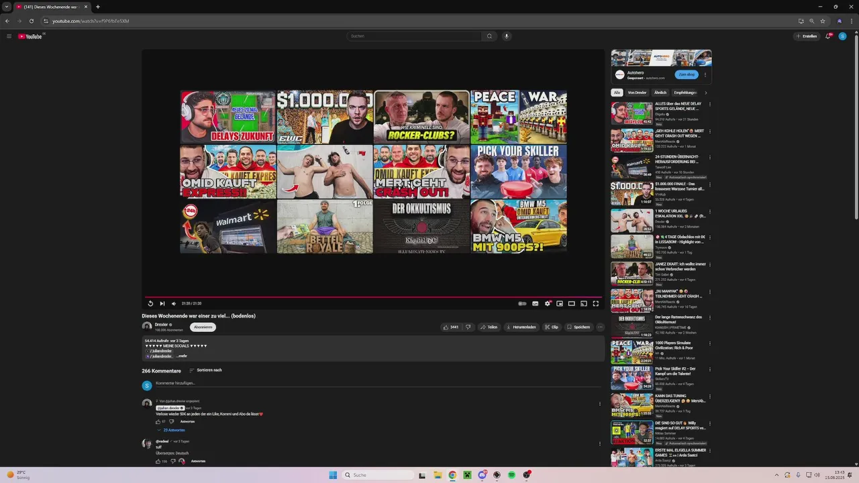Toggle subtitles with the captions icon
859x483 pixels.
[535, 303]
